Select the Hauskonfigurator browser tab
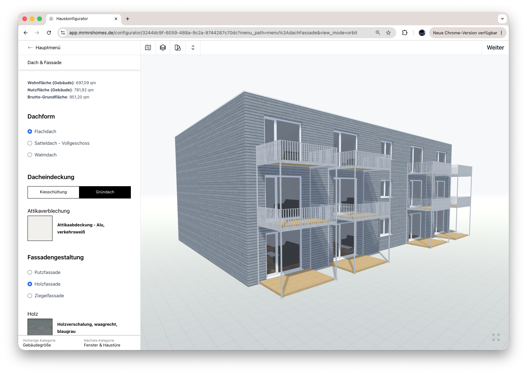The image size is (527, 374). point(84,19)
